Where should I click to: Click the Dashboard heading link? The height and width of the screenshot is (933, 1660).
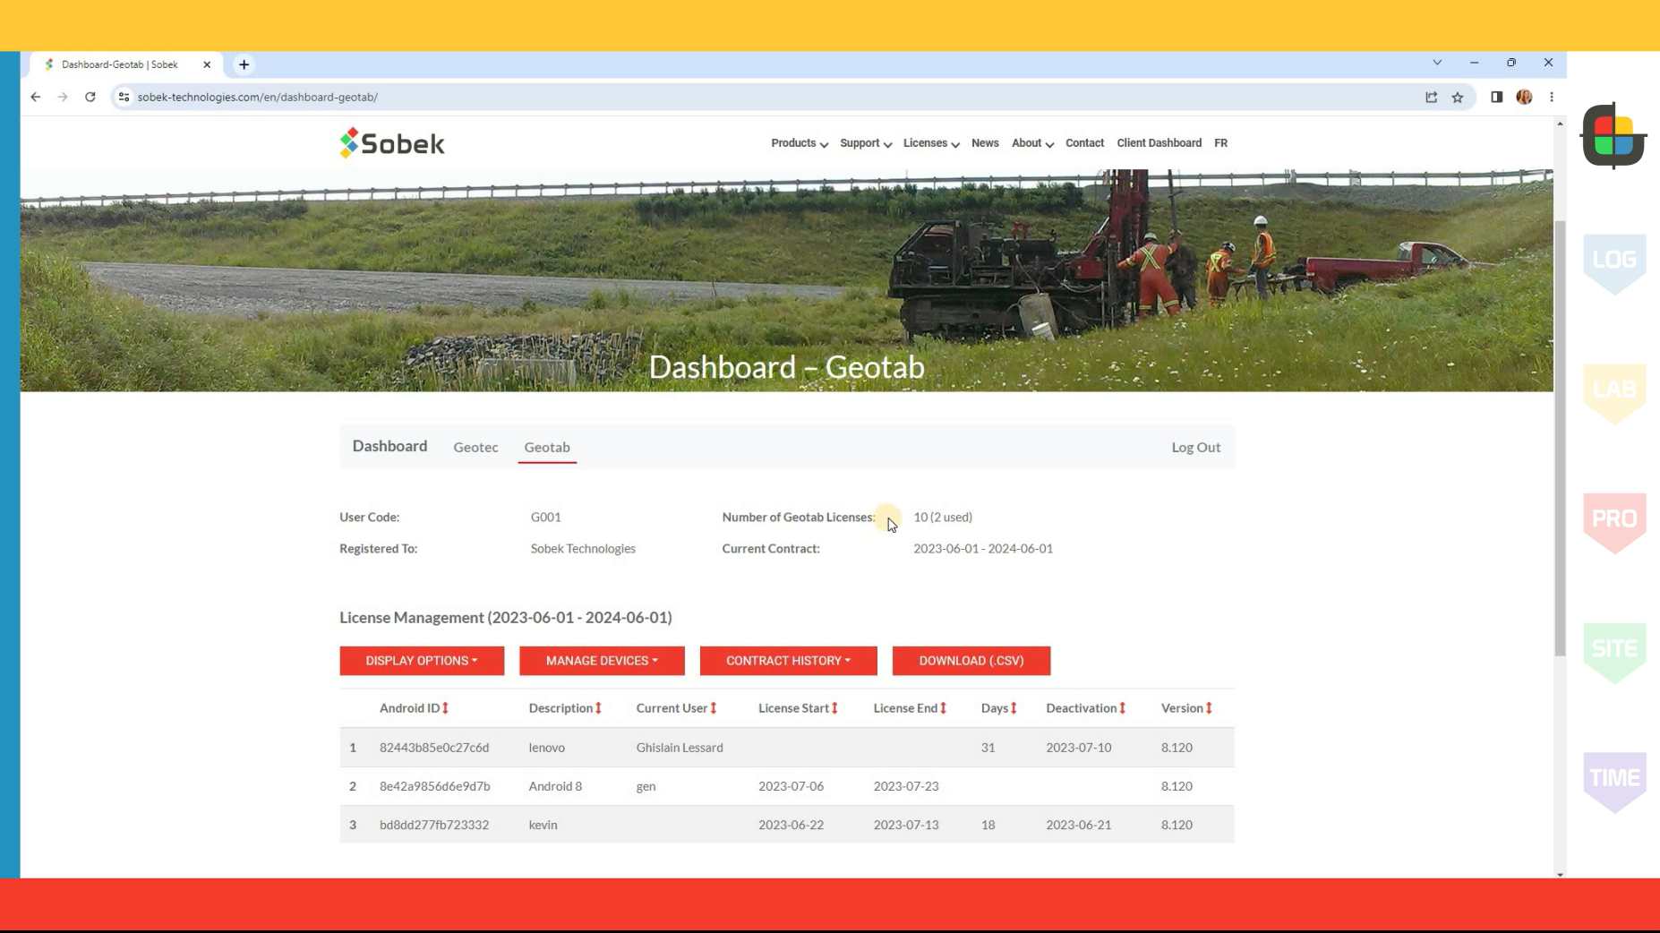[389, 446]
